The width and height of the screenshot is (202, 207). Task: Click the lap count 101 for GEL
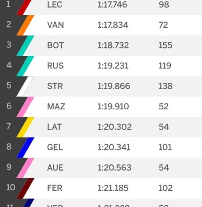165,147
